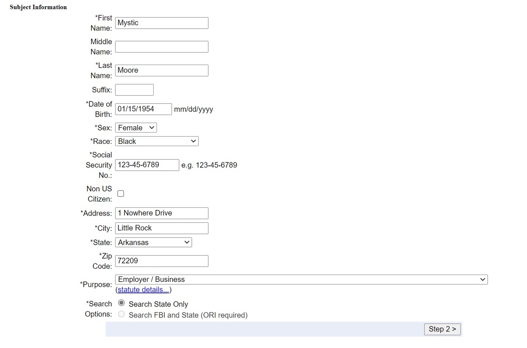Screen dimensions: 527x348
Task: Open the State dropdown
Action: (x=153, y=243)
